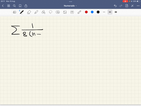Go back using the left chevron
141x106 pixels.
click(x=3, y=6)
